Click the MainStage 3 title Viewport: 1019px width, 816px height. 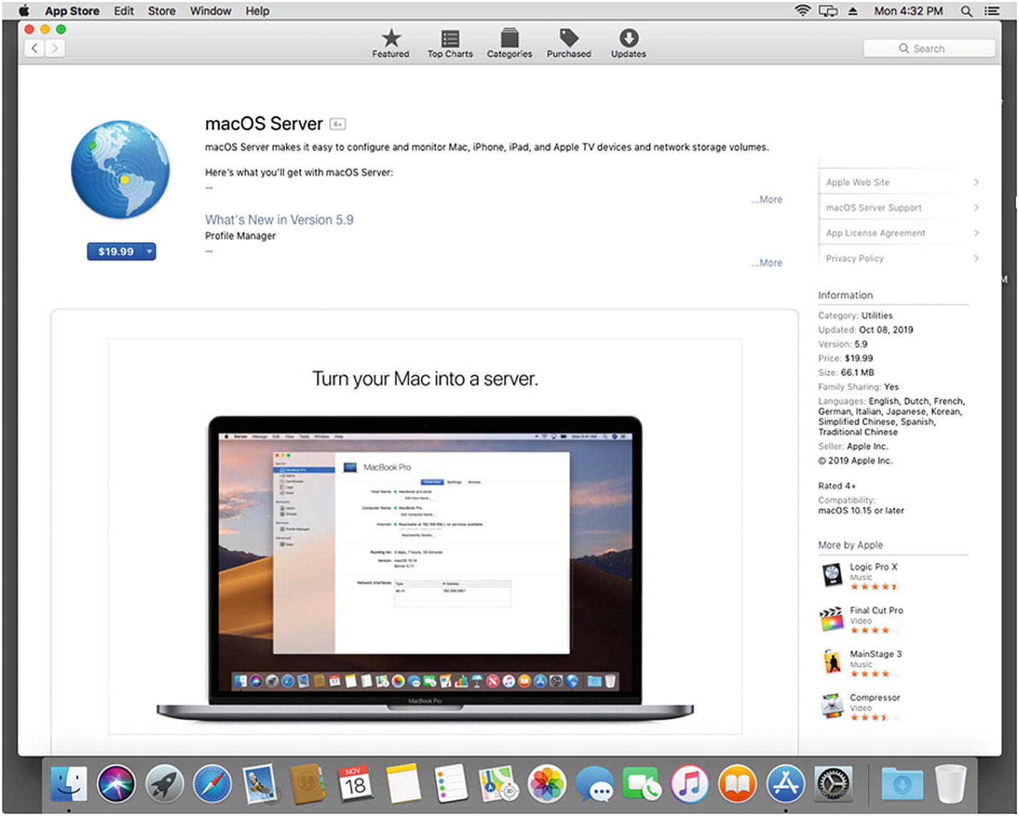point(875,654)
